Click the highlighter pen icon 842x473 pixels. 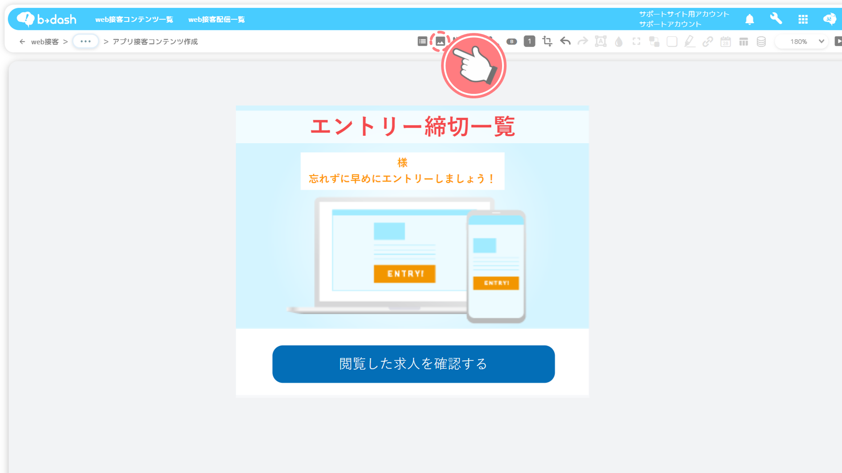690,41
